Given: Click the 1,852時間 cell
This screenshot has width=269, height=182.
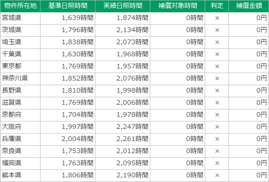Looking at the screenshot, I should [x=68, y=79].
